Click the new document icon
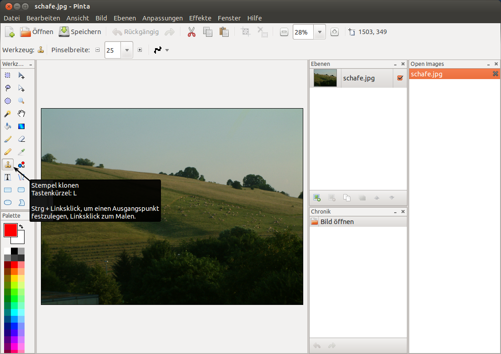 pos(10,32)
